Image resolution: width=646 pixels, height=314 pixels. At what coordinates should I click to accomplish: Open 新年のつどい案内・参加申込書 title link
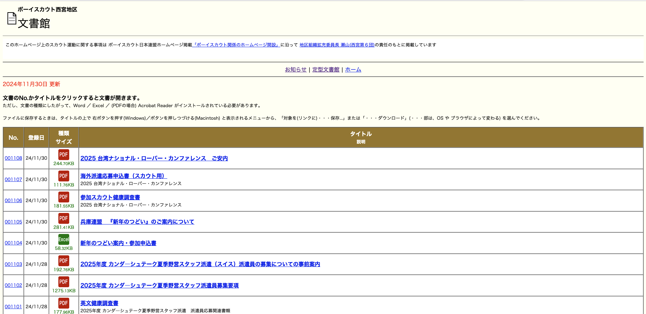coord(118,243)
